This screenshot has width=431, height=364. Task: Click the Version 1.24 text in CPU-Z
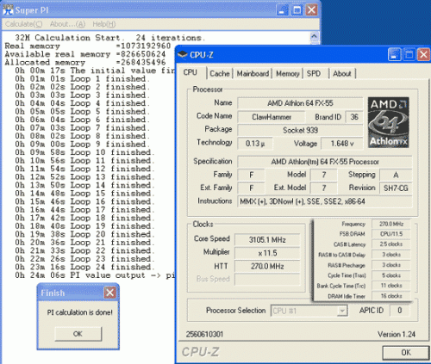coord(397,335)
